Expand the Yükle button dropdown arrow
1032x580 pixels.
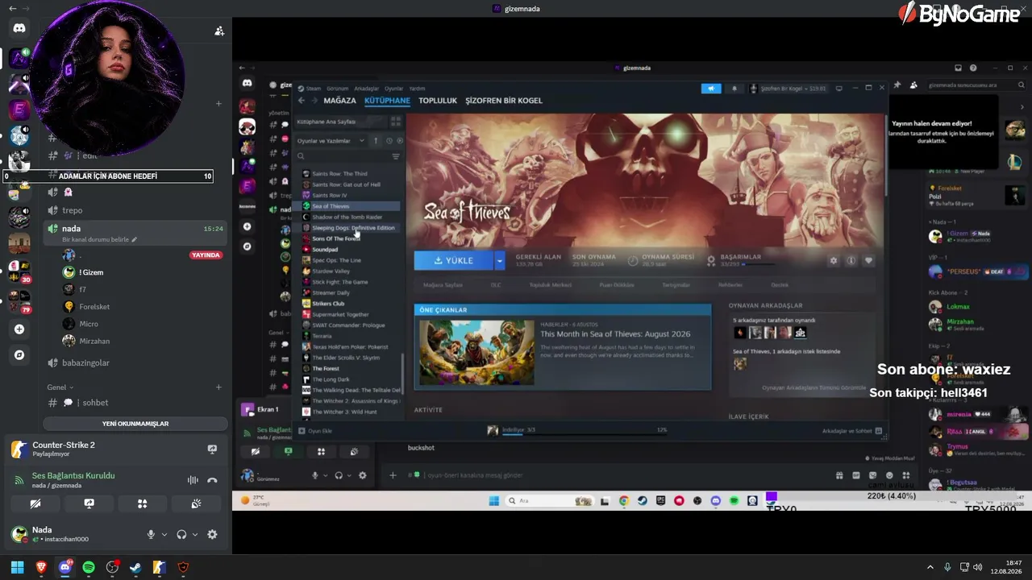(500, 260)
